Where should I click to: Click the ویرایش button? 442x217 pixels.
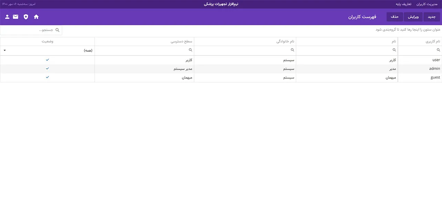click(x=413, y=17)
